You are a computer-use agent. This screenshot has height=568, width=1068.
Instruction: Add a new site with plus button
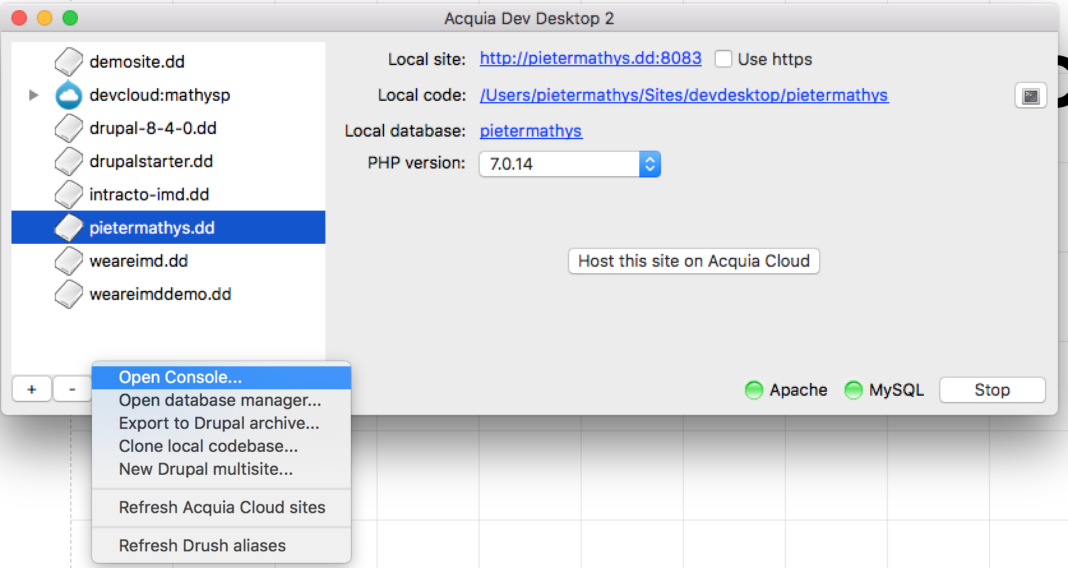(x=32, y=389)
